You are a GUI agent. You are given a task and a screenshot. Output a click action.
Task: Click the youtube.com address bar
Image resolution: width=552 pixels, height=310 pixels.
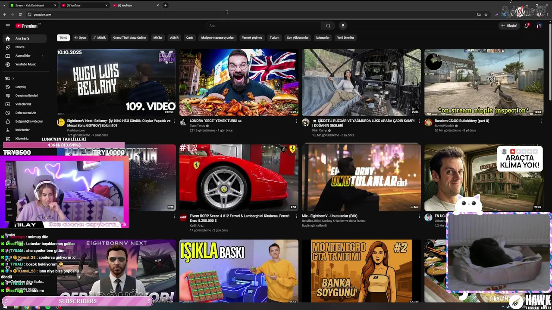(x=250, y=15)
